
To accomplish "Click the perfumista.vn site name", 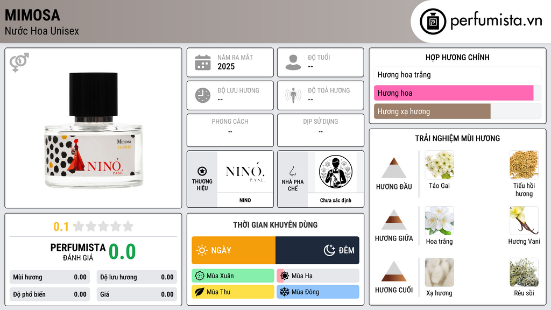I will click(x=496, y=21).
